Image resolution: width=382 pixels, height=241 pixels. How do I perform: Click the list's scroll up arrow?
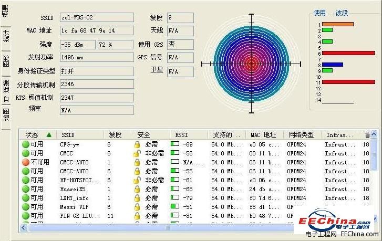(x=374, y=134)
